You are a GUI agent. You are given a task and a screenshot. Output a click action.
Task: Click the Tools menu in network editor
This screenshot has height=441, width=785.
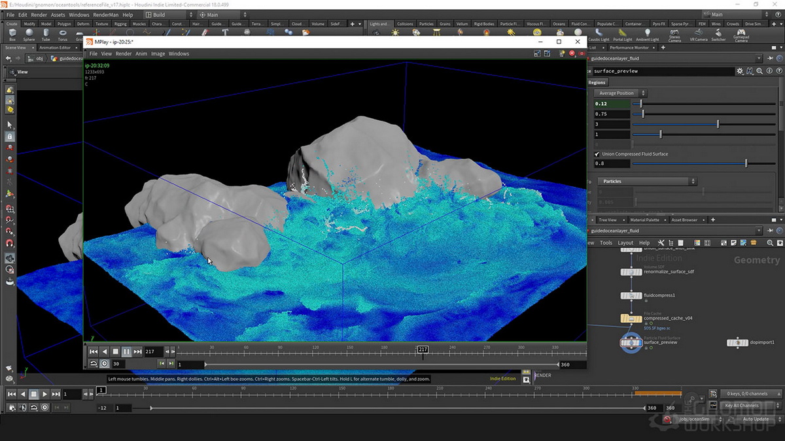(x=606, y=243)
